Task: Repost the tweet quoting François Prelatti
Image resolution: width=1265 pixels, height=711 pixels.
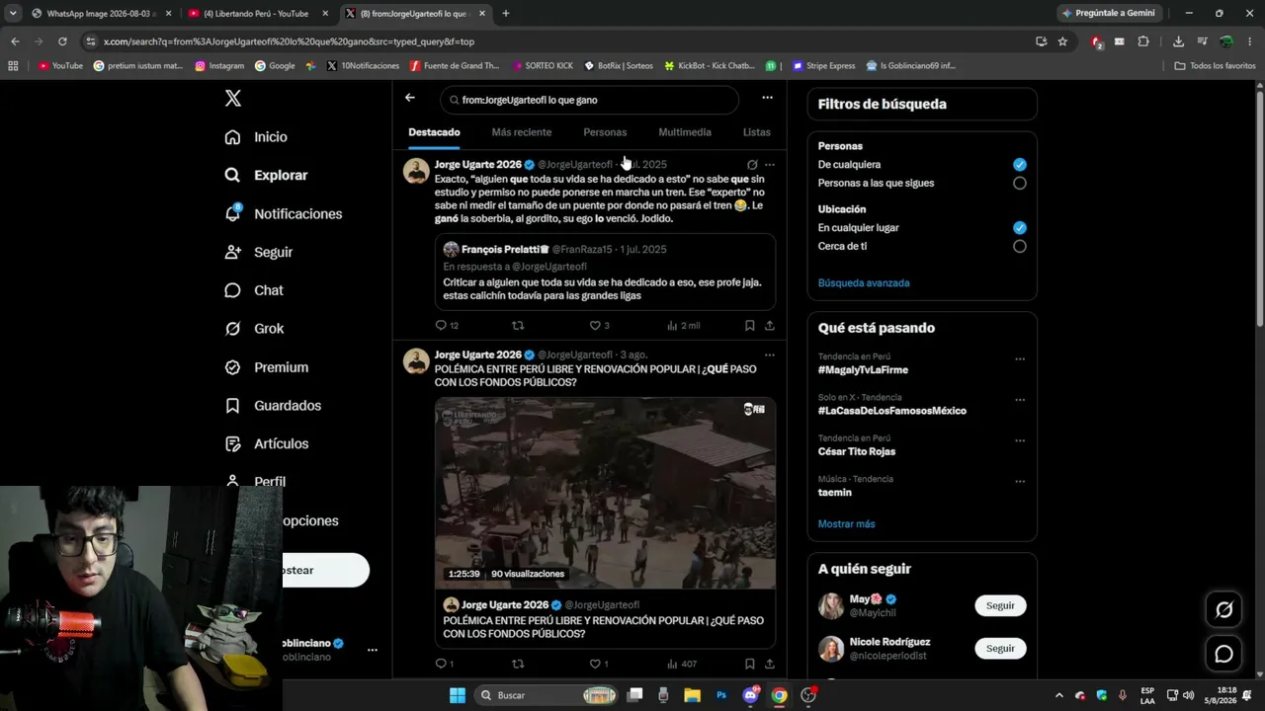Action: pos(518,325)
